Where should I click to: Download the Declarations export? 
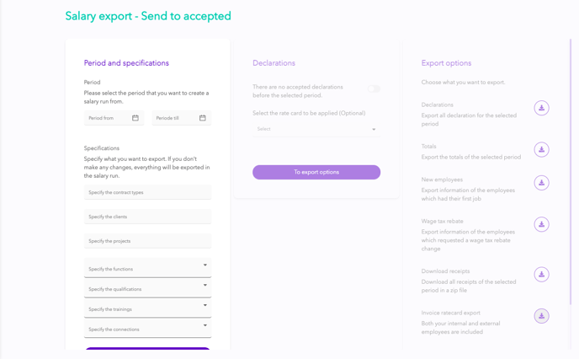tap(541, 108)
